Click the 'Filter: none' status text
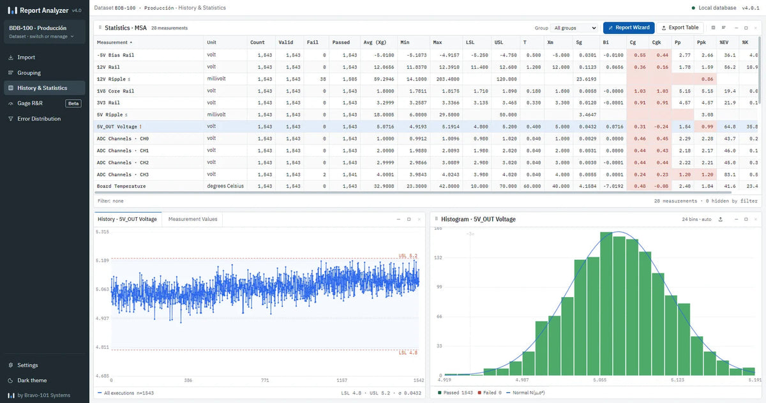 pyautogui.click(x=110, y=201)
